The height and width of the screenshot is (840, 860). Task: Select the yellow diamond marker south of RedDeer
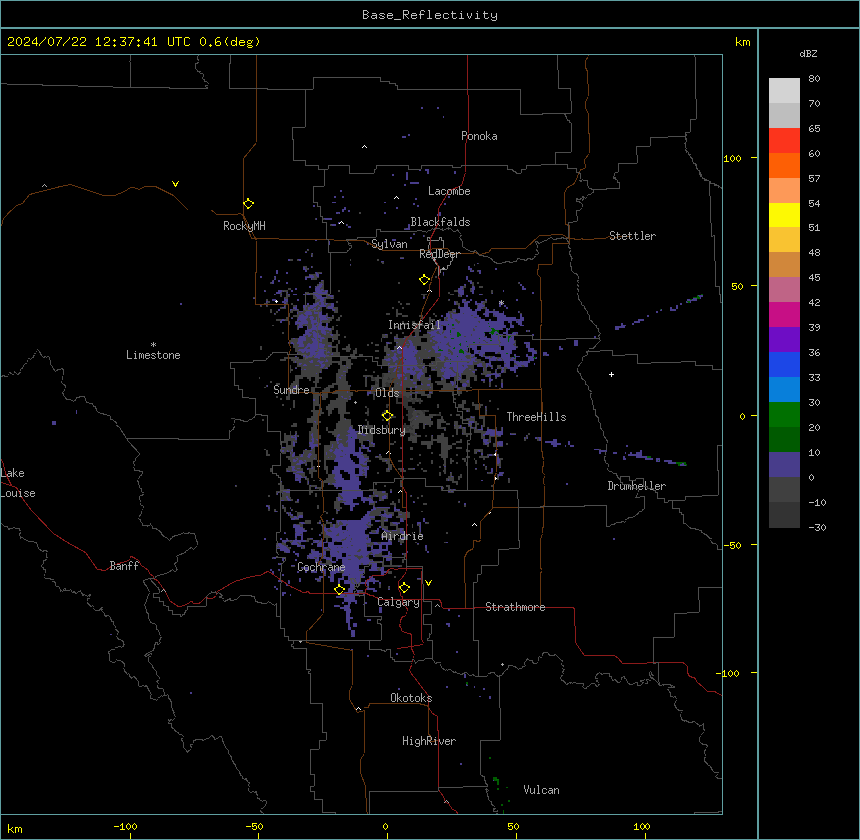[x=425, y=280]
